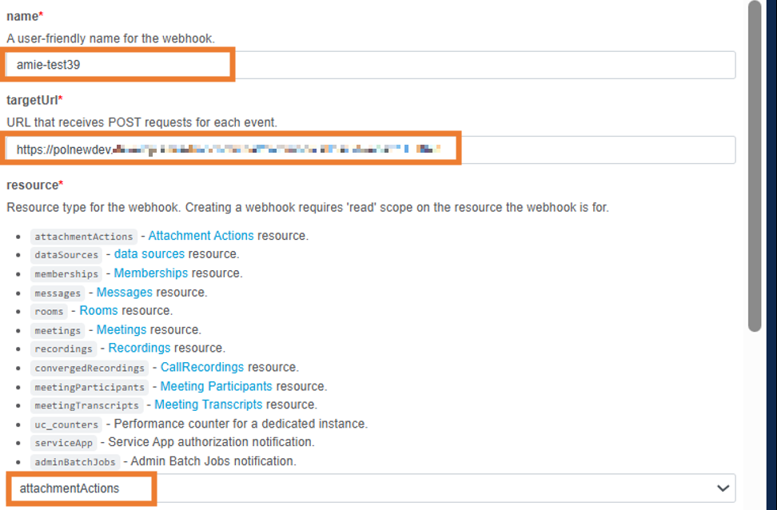This screenshot has width=777, height=510.
Task: Open the Meetings resource link
Action: click(x=122, y=329)
